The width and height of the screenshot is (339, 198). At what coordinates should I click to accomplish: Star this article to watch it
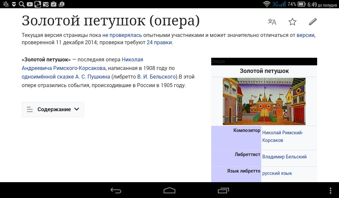pyautogui.click(x=292, y=22)
